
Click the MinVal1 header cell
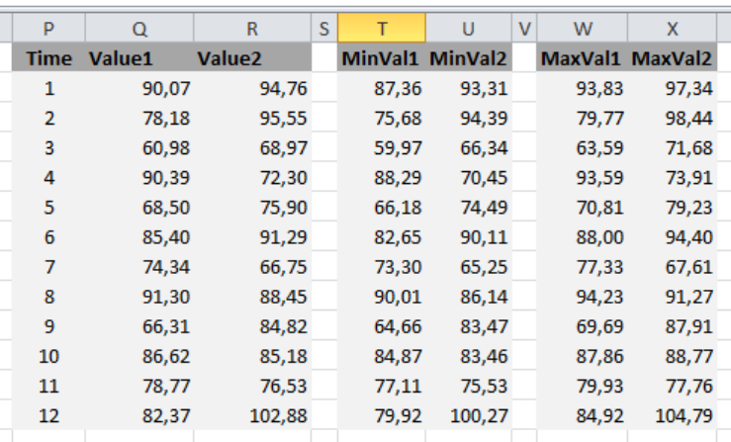pos(382,57)
